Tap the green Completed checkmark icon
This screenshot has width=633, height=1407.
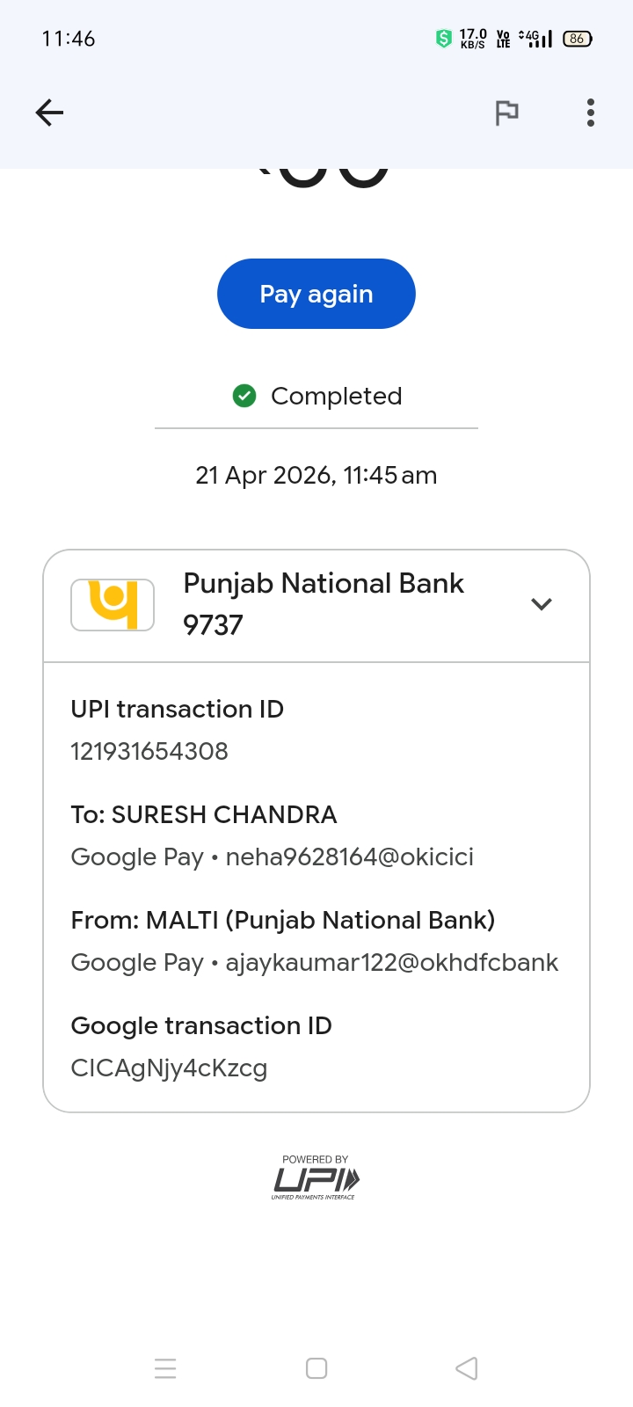(x=244, y=397)
